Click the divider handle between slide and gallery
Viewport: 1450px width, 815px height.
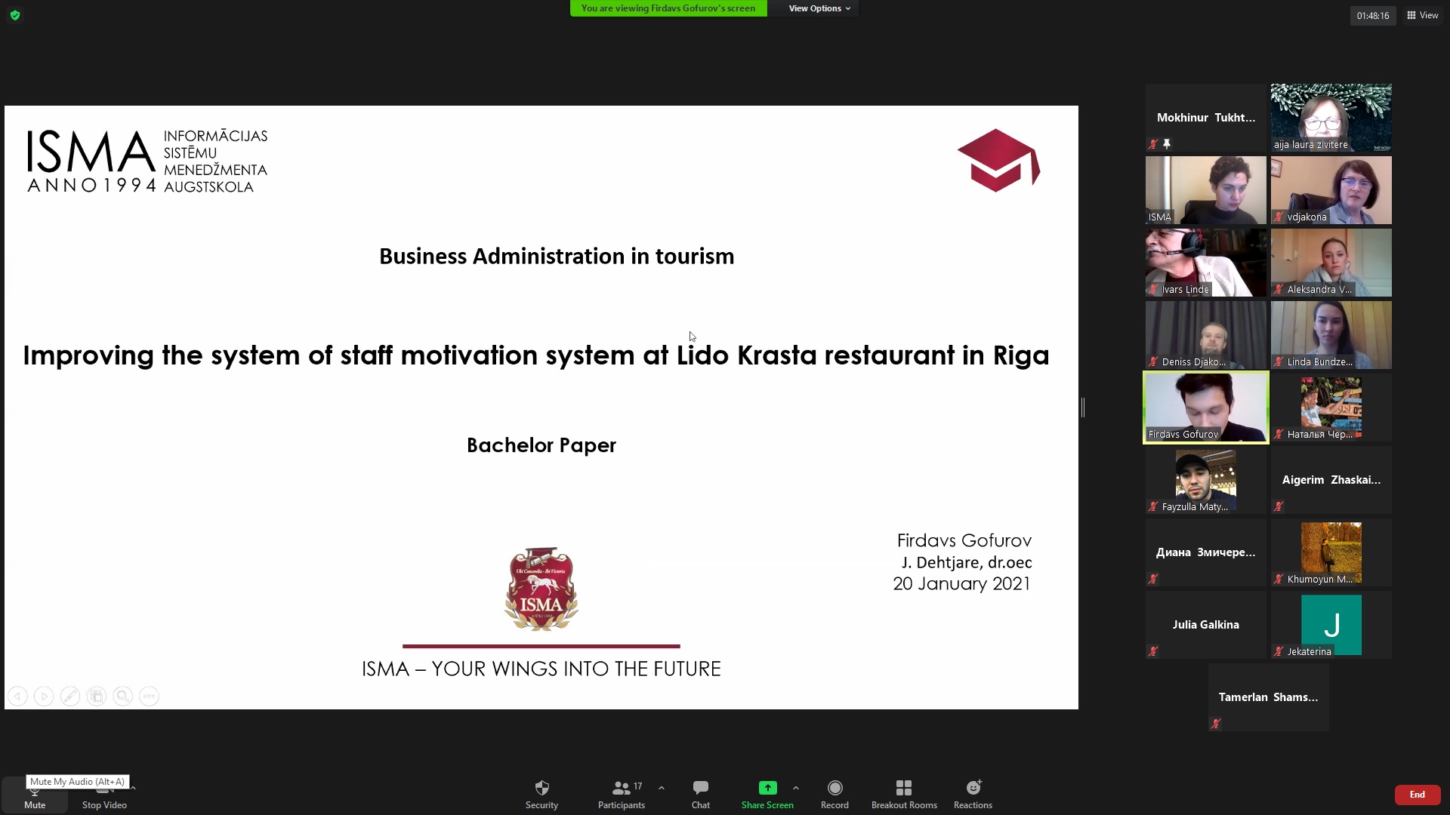(1083, 407)
